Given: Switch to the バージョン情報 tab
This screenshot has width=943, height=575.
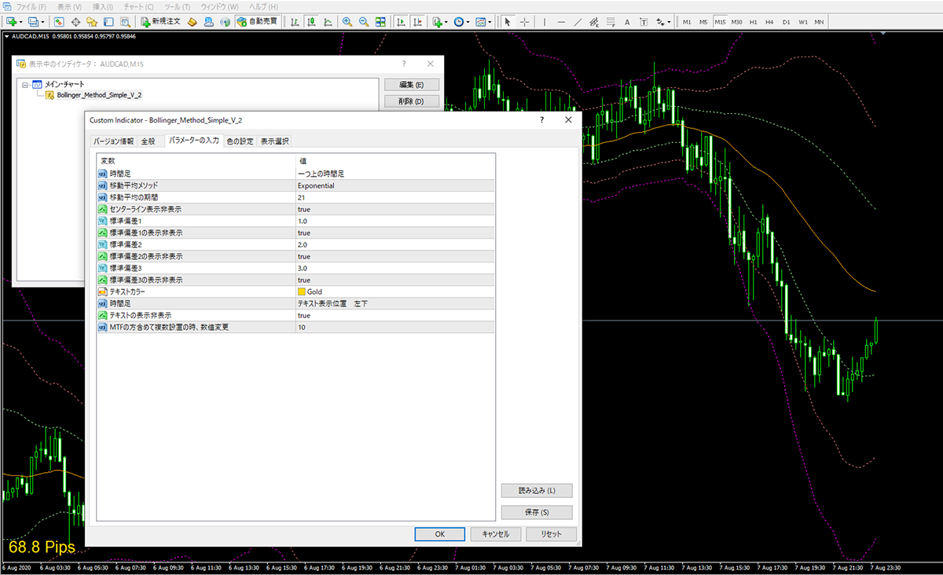Looking at the screenshot, I should coord(114,141).
